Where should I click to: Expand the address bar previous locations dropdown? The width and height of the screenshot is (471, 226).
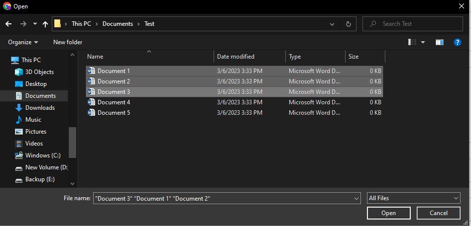[332, 24]
